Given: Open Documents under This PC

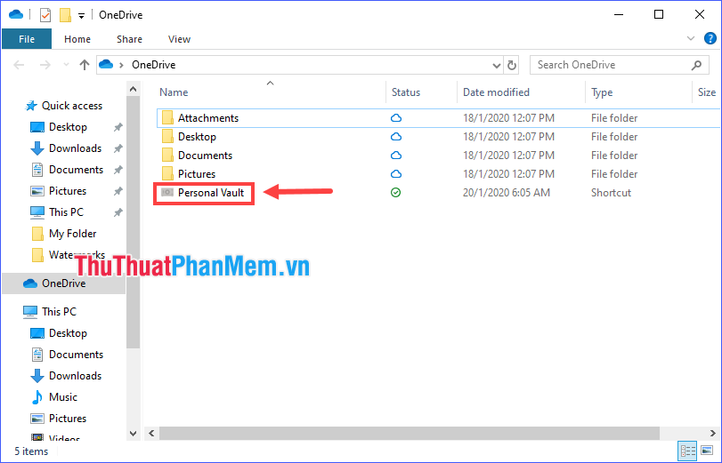Looking at the screenshot, I should [x=76, y=355].
